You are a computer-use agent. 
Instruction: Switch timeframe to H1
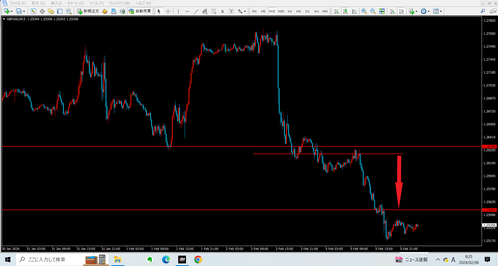pyautogui.click(x=290, y=11)
